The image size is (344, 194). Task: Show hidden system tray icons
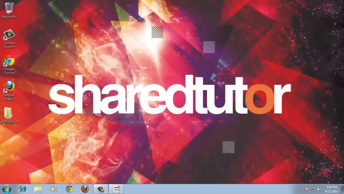click(301, 189)
